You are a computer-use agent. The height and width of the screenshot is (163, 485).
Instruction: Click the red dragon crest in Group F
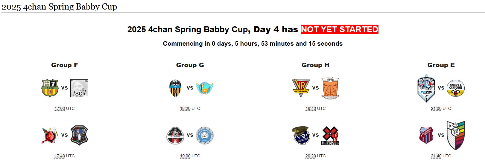coord(50,136)
